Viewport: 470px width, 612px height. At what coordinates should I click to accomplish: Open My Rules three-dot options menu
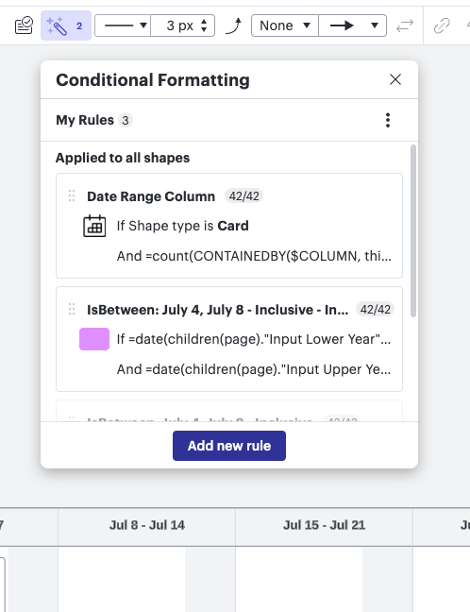pos(387,120)
